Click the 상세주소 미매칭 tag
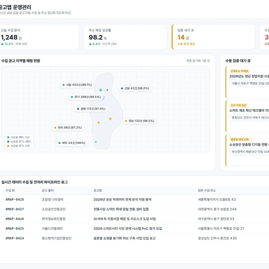This screenshot has height=269, width=269. point(239,71)
